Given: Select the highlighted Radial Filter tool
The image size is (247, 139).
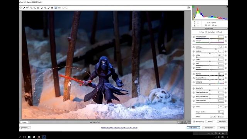Looking at the screenshot, I should pyautogui.click(x=56, y=8).
